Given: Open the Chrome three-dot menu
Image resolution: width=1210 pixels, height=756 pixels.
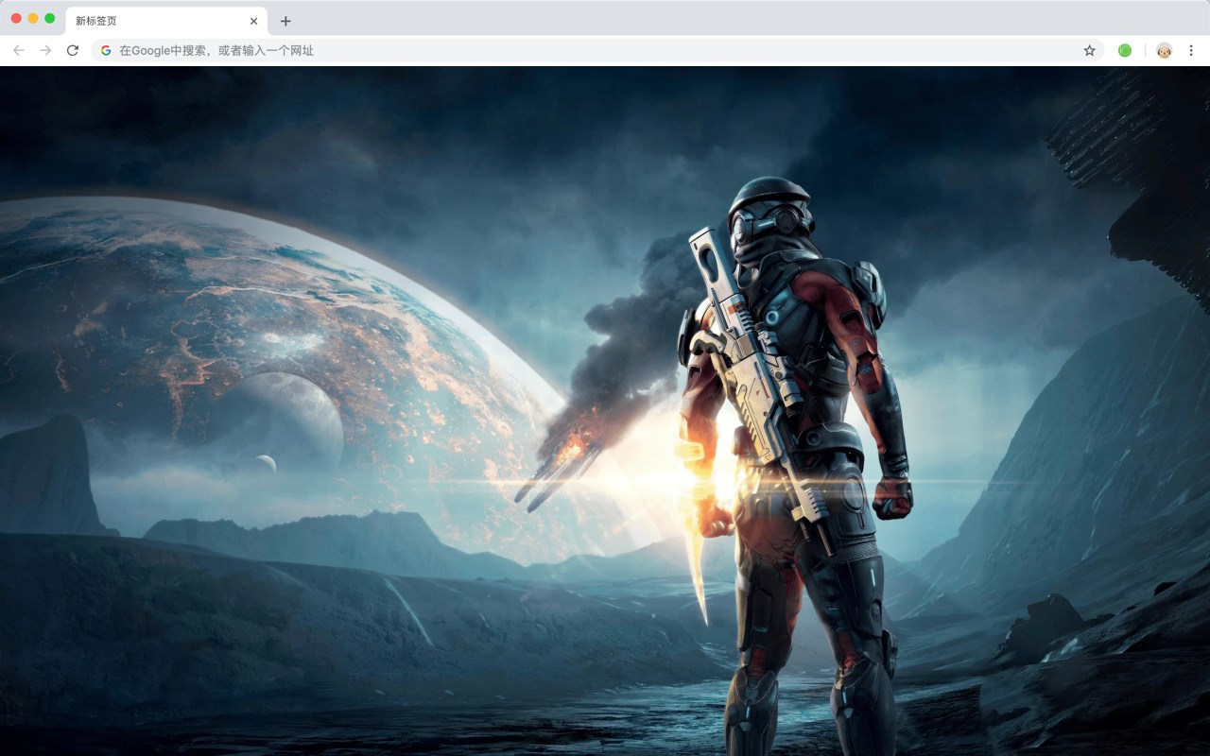Looking at the screenshot, I should 1191,50.
